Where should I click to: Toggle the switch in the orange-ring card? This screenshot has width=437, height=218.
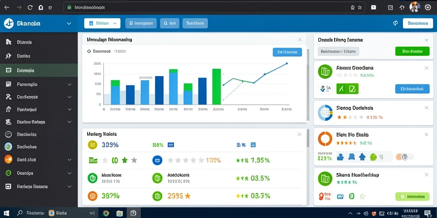[x=405, y=157]
